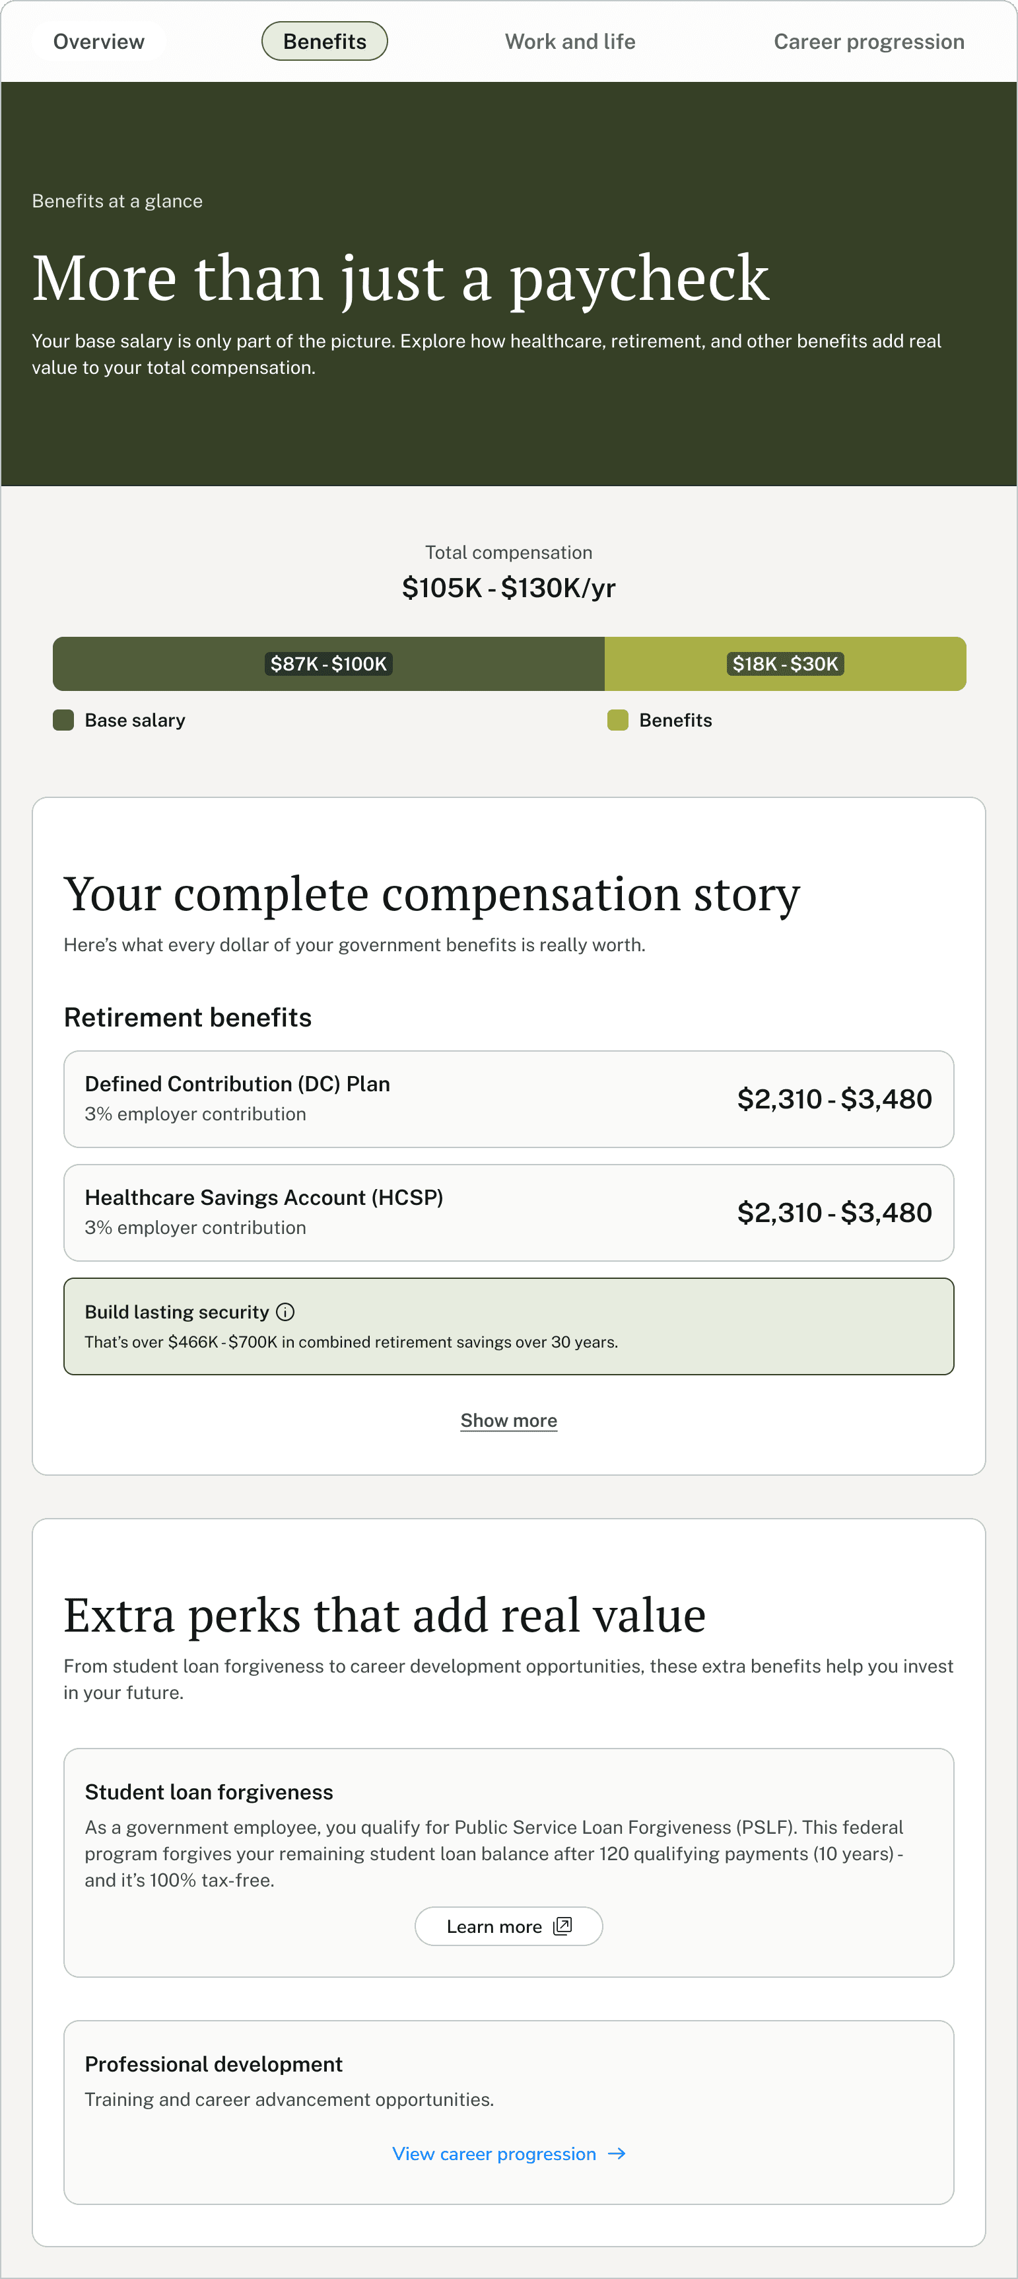
Task: Follow the View career progression link
Action: pos(494,2153)
